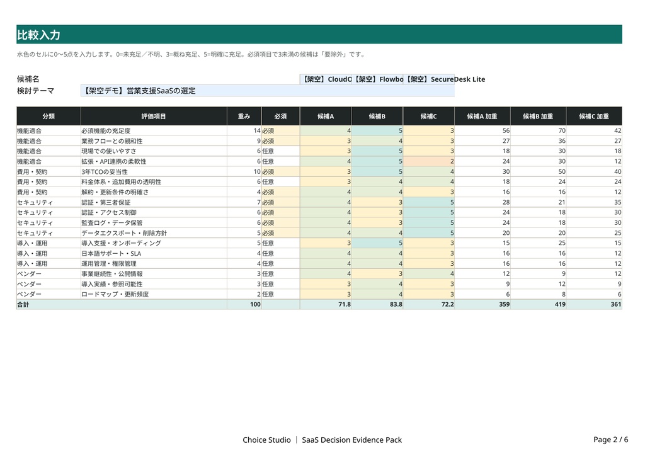Select the 運用管理・権限管理 item cell
This screenshot has height=456, width=645.
154,263
